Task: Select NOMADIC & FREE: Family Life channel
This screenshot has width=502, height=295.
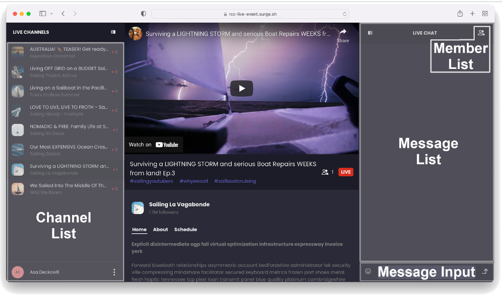Action: [66, 130]
